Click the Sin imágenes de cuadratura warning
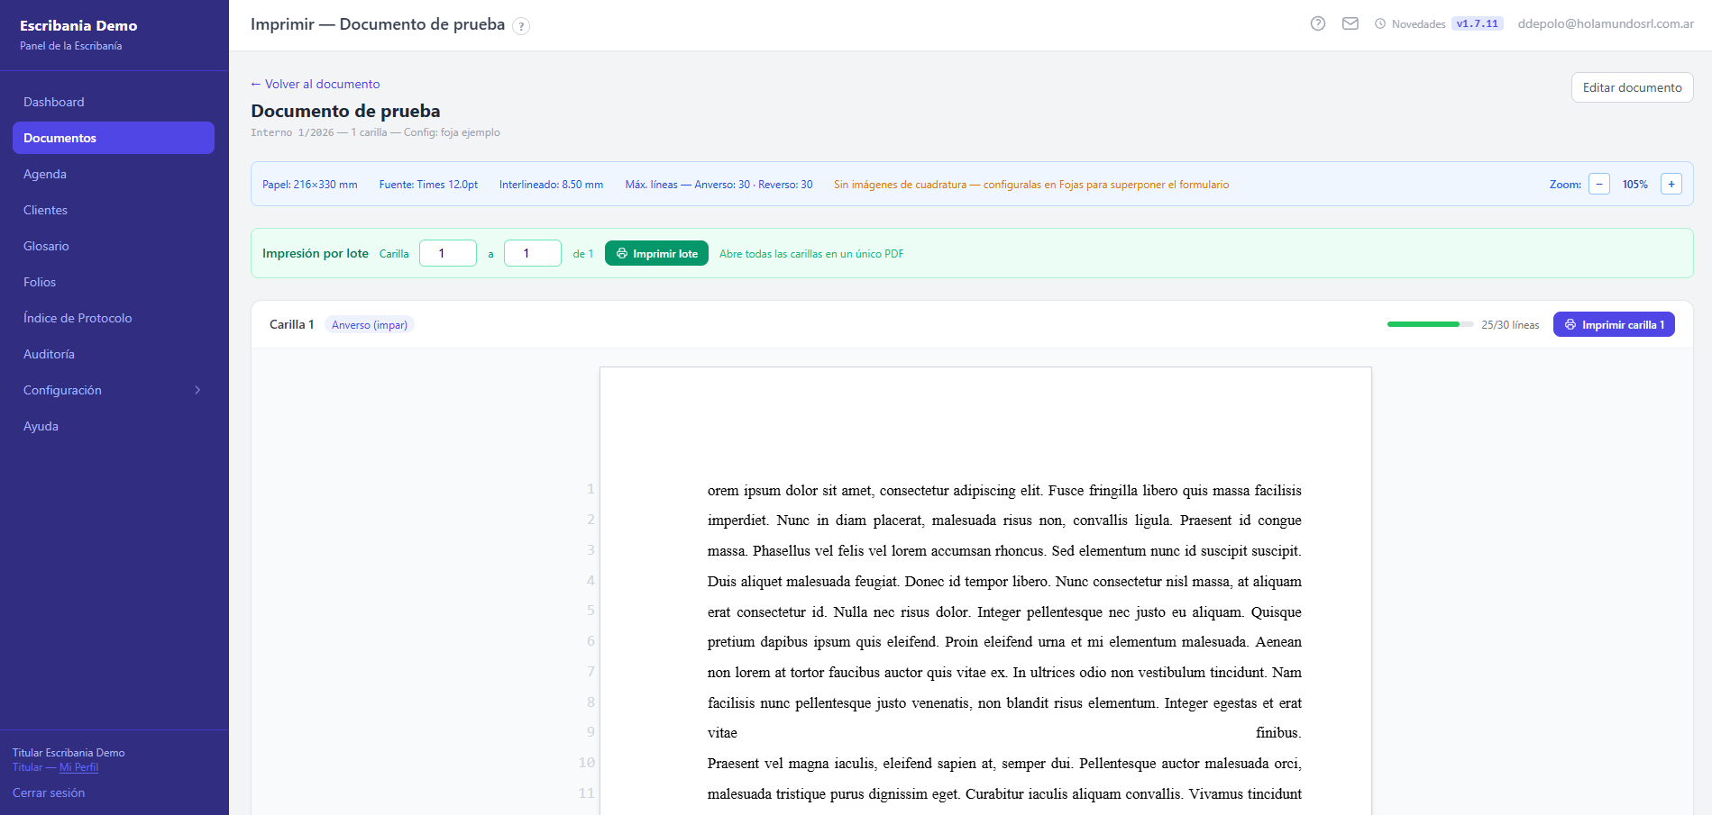Image resolution: width=1712 pixels, height=815 pixels. (x=1031, y=185)
